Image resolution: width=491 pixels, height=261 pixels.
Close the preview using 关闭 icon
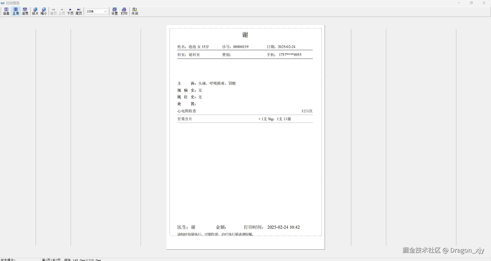pos(135,11)
